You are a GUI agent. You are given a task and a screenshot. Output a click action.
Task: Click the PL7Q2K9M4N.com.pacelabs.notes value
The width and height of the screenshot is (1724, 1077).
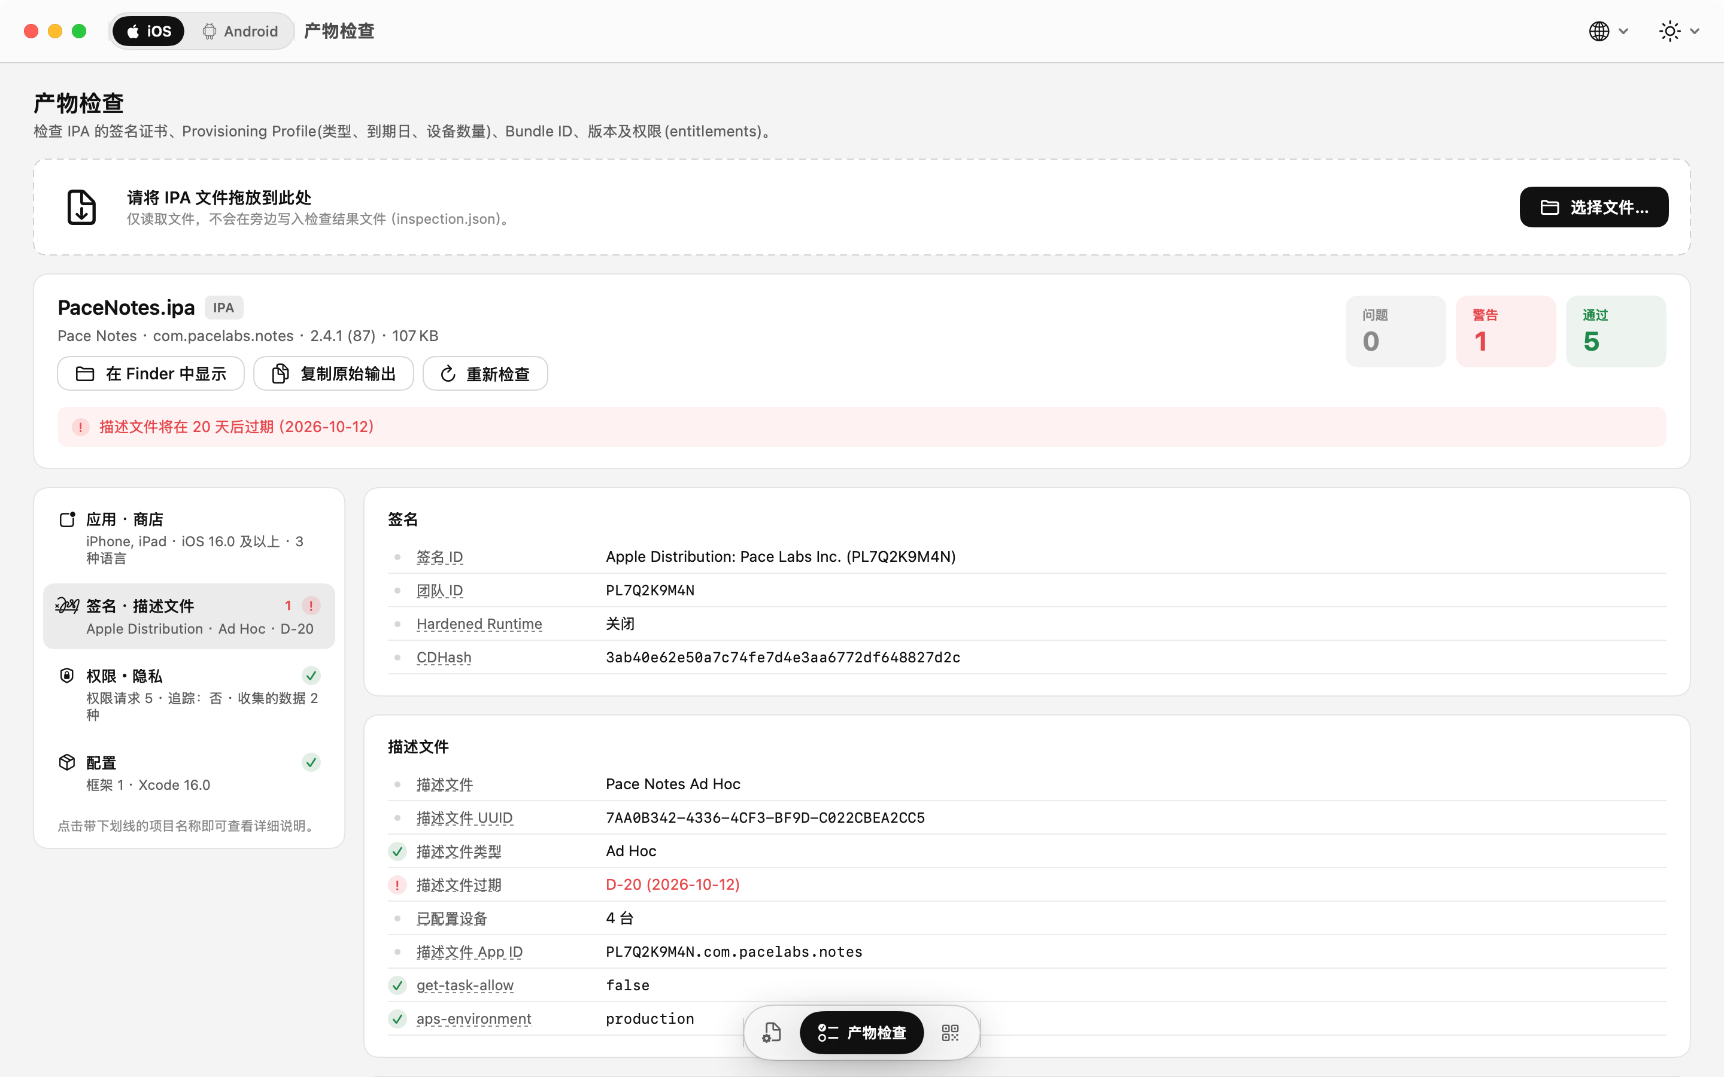pos(734,951)
